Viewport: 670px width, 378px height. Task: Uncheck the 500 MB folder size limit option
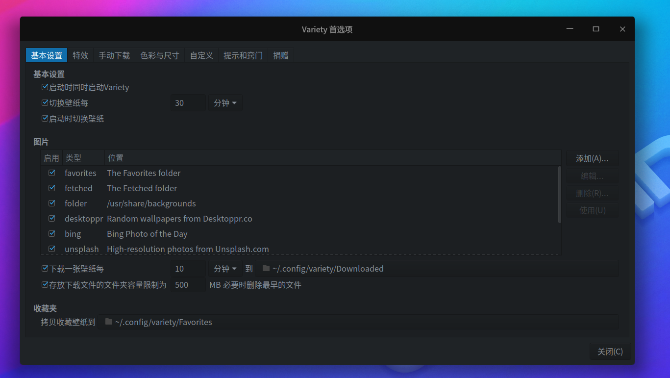coord(44,284)
